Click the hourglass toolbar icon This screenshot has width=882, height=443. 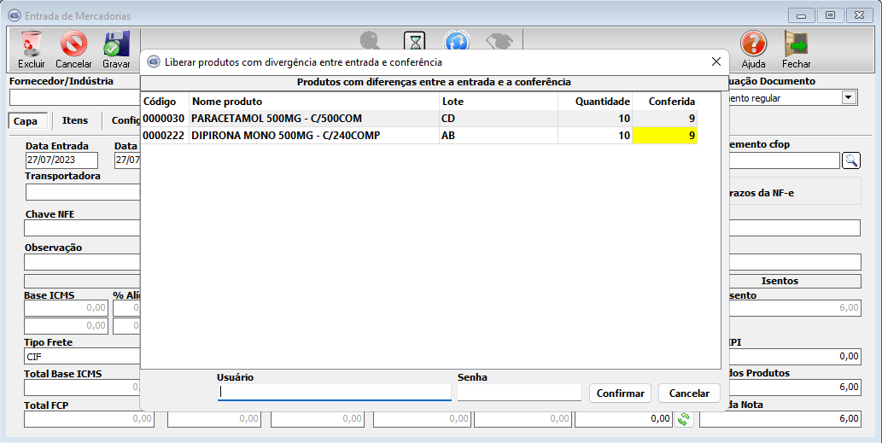coord(414,41)
